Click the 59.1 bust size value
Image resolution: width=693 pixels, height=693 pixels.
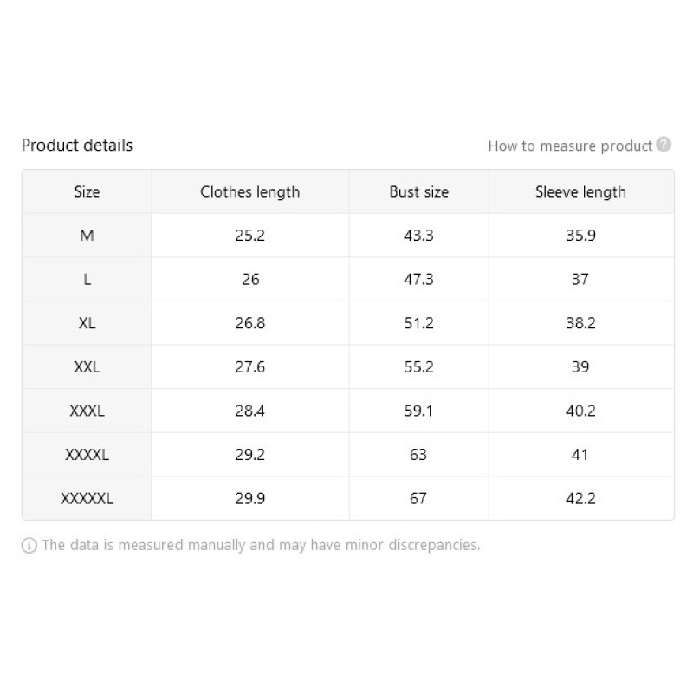[418, 411]
